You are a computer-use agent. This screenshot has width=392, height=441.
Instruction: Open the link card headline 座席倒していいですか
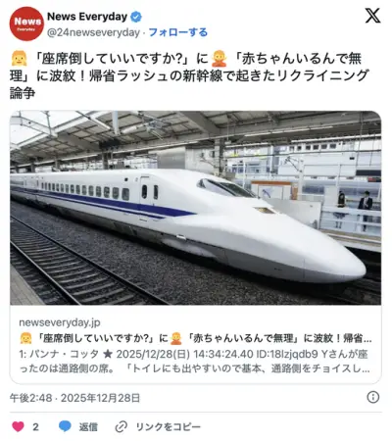(x=195, y=338)
